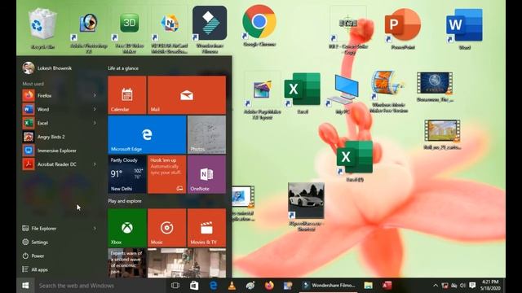Open the red Access icon on the taskbar
Viewport: 522px width, 293px height.
click(387, 286)
